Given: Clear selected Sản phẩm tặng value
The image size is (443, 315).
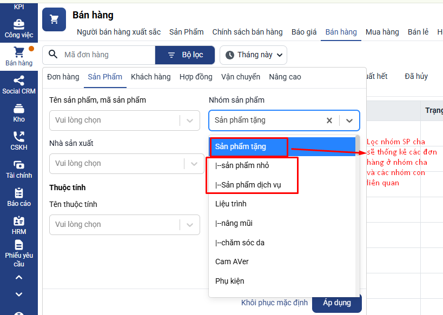Looking at the screenshot, I should (329, 120).
